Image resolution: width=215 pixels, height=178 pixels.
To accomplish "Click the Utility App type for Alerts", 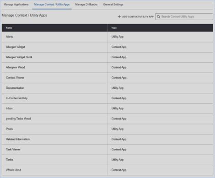I will point(118,37).
